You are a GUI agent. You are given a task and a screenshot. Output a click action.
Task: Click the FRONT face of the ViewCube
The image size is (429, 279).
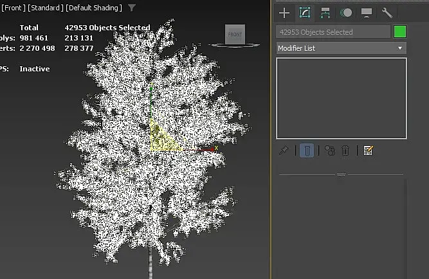[x=235, y=34]
